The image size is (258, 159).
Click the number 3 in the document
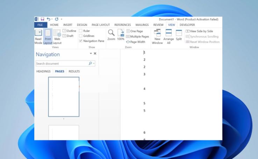coord(144,74)
